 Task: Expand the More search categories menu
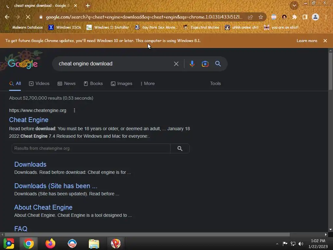147,84
